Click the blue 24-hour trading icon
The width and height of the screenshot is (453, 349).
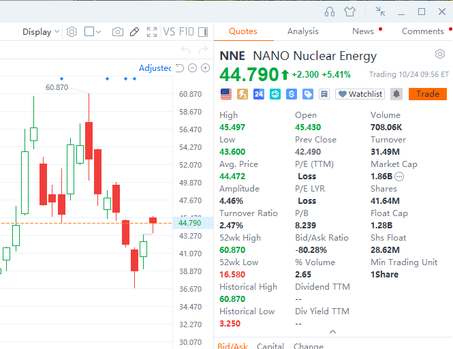(x=259, y=94)
